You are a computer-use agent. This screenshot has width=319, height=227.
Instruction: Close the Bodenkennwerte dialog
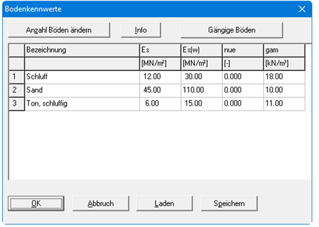302,9
